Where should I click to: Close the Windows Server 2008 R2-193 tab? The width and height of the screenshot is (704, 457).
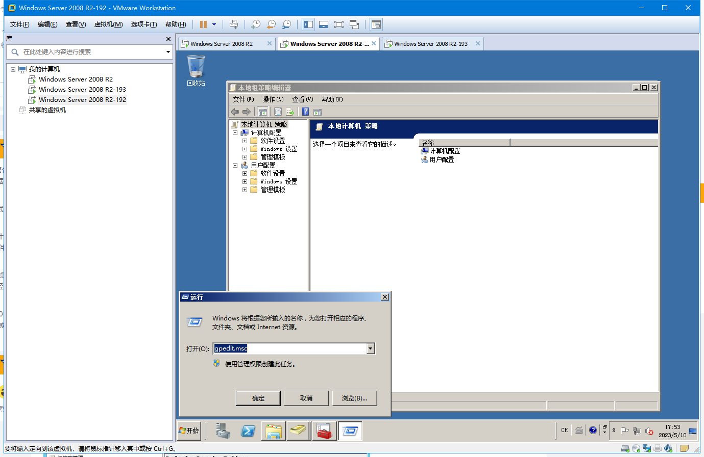tap(478, 43)
